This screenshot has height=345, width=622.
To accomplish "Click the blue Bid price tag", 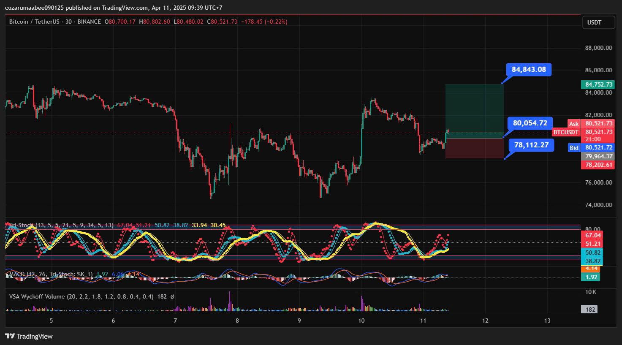I will pos(574,148).
